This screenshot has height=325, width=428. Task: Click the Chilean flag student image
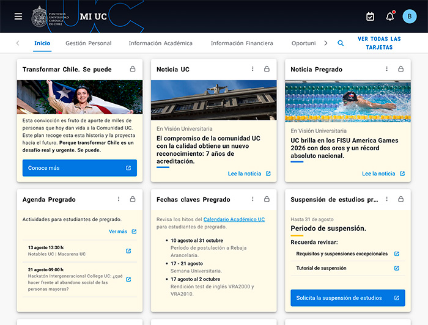pos(79,97)
